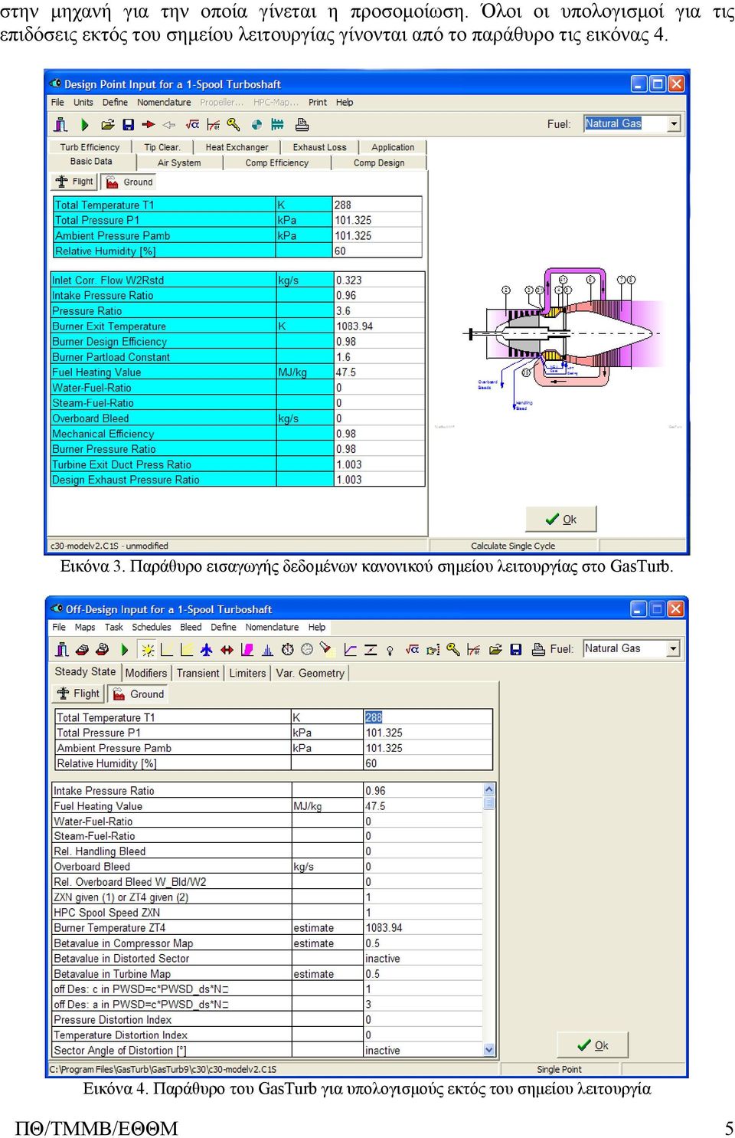
Task: Click the yellow key icon in Design Point toolbar
Action: [x=234, y=124]
